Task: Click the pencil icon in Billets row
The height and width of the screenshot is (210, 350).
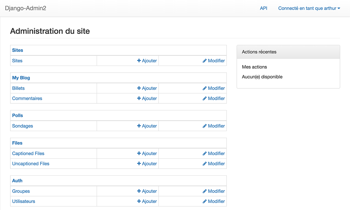Action: 205,88
